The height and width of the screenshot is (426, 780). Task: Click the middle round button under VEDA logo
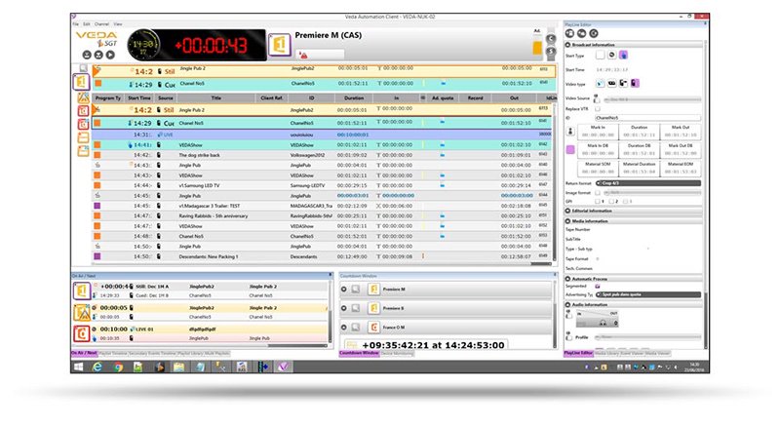pos(98,55)
